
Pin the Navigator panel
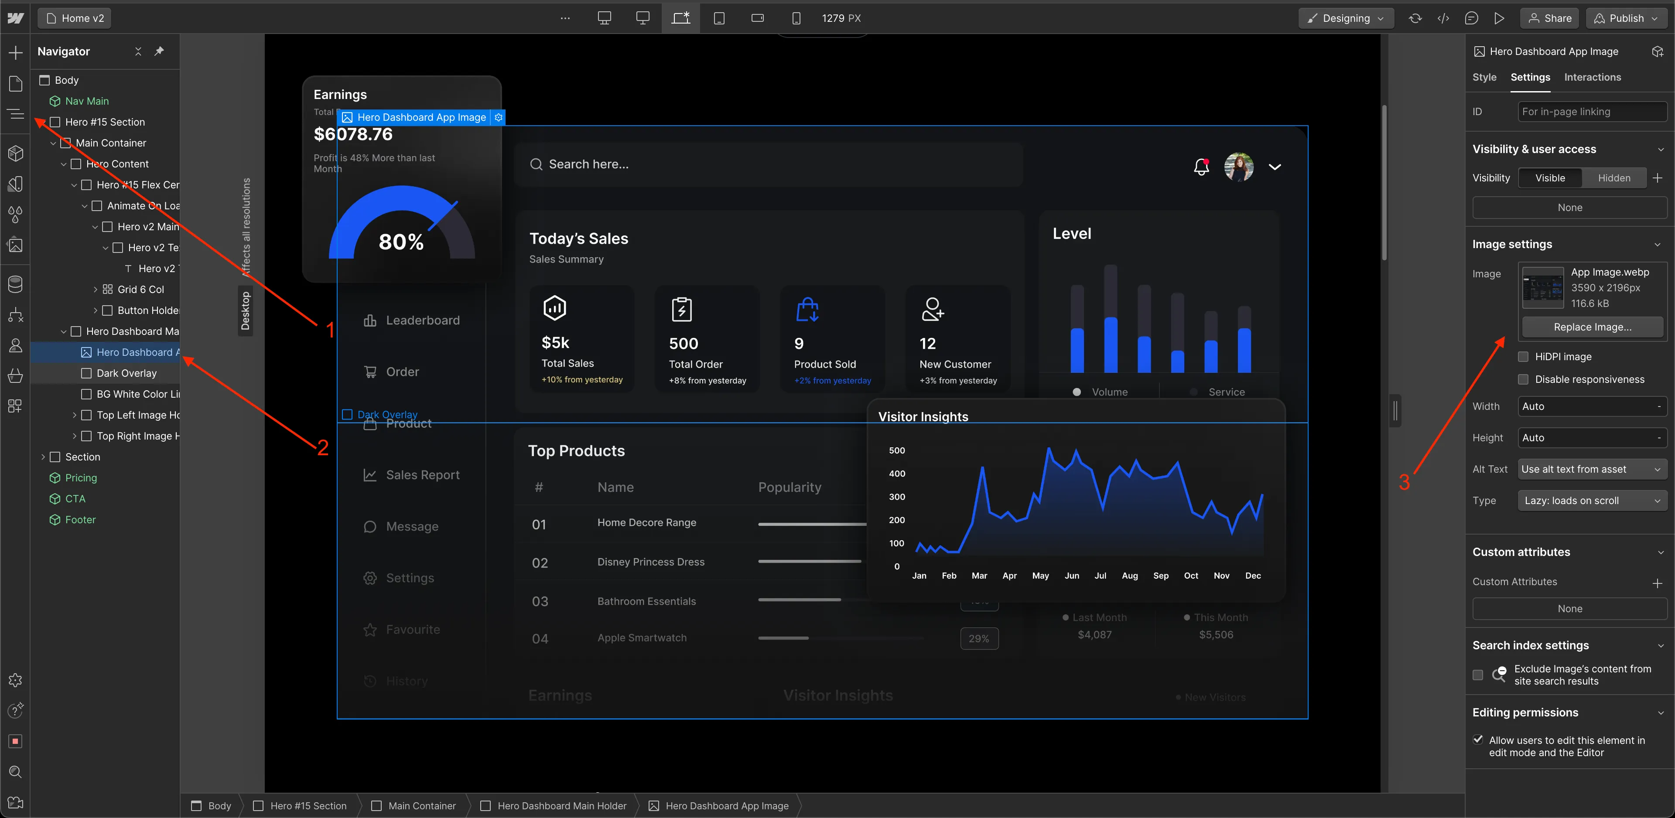click(159, 51)
